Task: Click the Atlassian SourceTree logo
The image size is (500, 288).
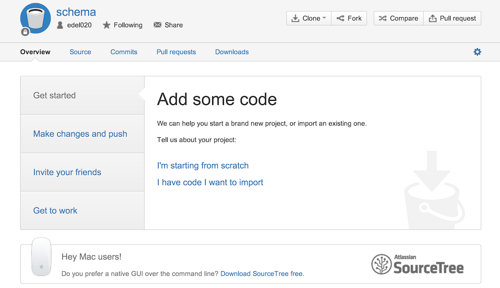Action: point(417,264)
